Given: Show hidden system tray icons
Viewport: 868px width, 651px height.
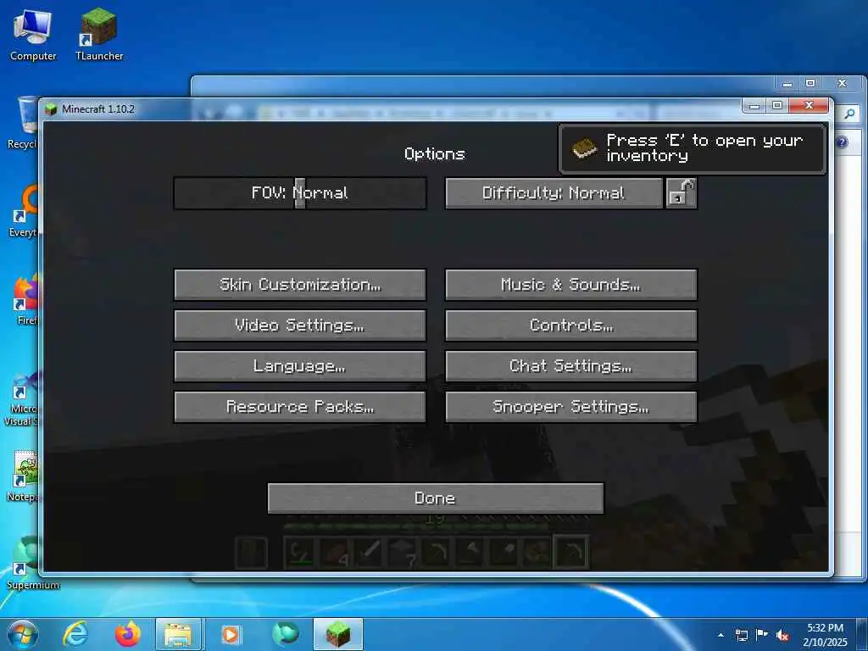Looking at the screenshot, I should (x=721, y=635).
